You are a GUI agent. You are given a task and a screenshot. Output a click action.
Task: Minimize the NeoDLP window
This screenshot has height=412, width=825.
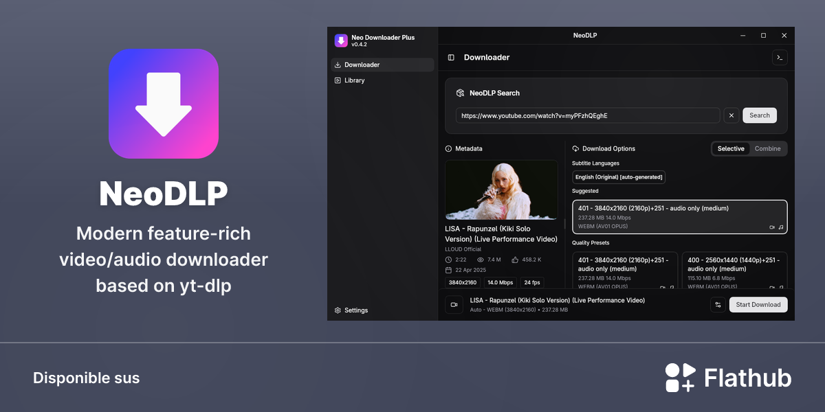click(x=742, y=35)
